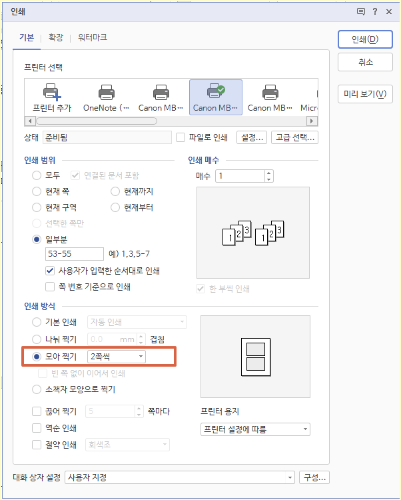
Task: Click the 쪽마다 label
Action: (x=159, y=411)
